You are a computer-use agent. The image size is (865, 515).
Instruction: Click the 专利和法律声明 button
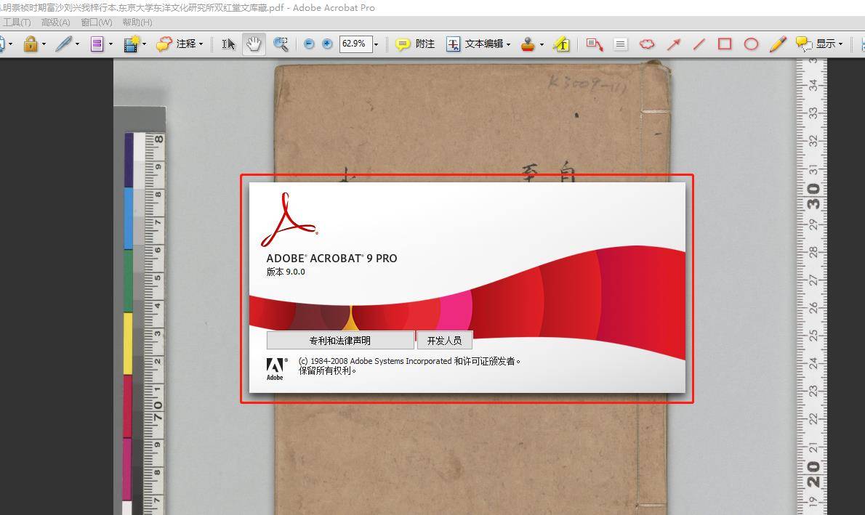pos(340,341)
